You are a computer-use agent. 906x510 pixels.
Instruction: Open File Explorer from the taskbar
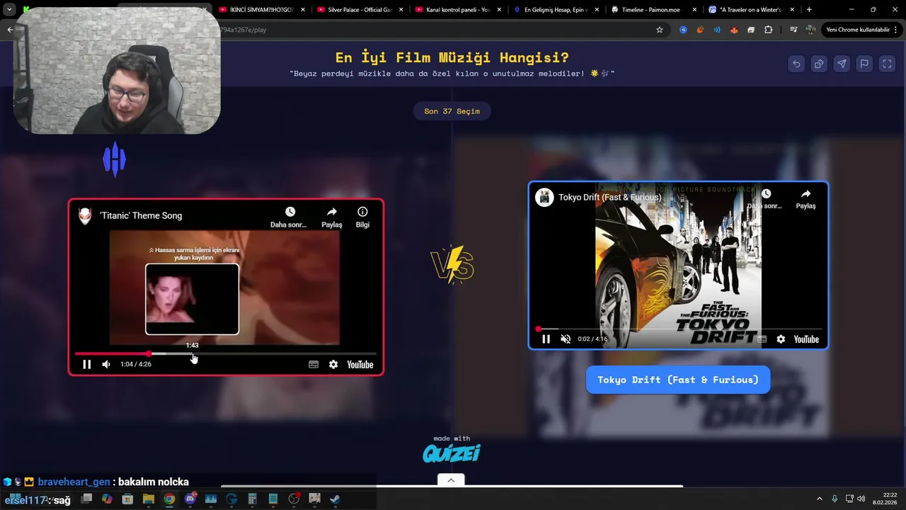(x=149, y=499)
